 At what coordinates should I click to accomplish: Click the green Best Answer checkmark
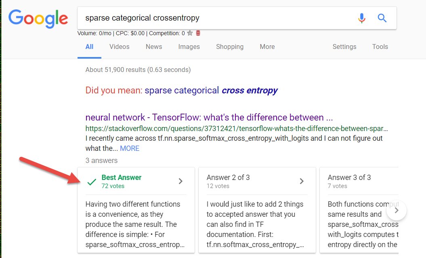tap(92, 182)
